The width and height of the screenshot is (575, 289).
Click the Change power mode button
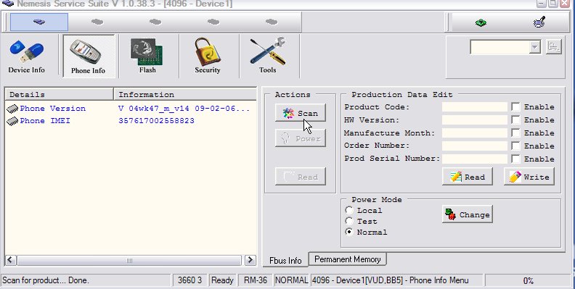468,214
